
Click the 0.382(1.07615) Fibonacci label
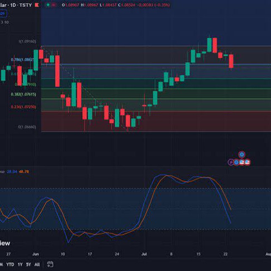click(24, 94)
